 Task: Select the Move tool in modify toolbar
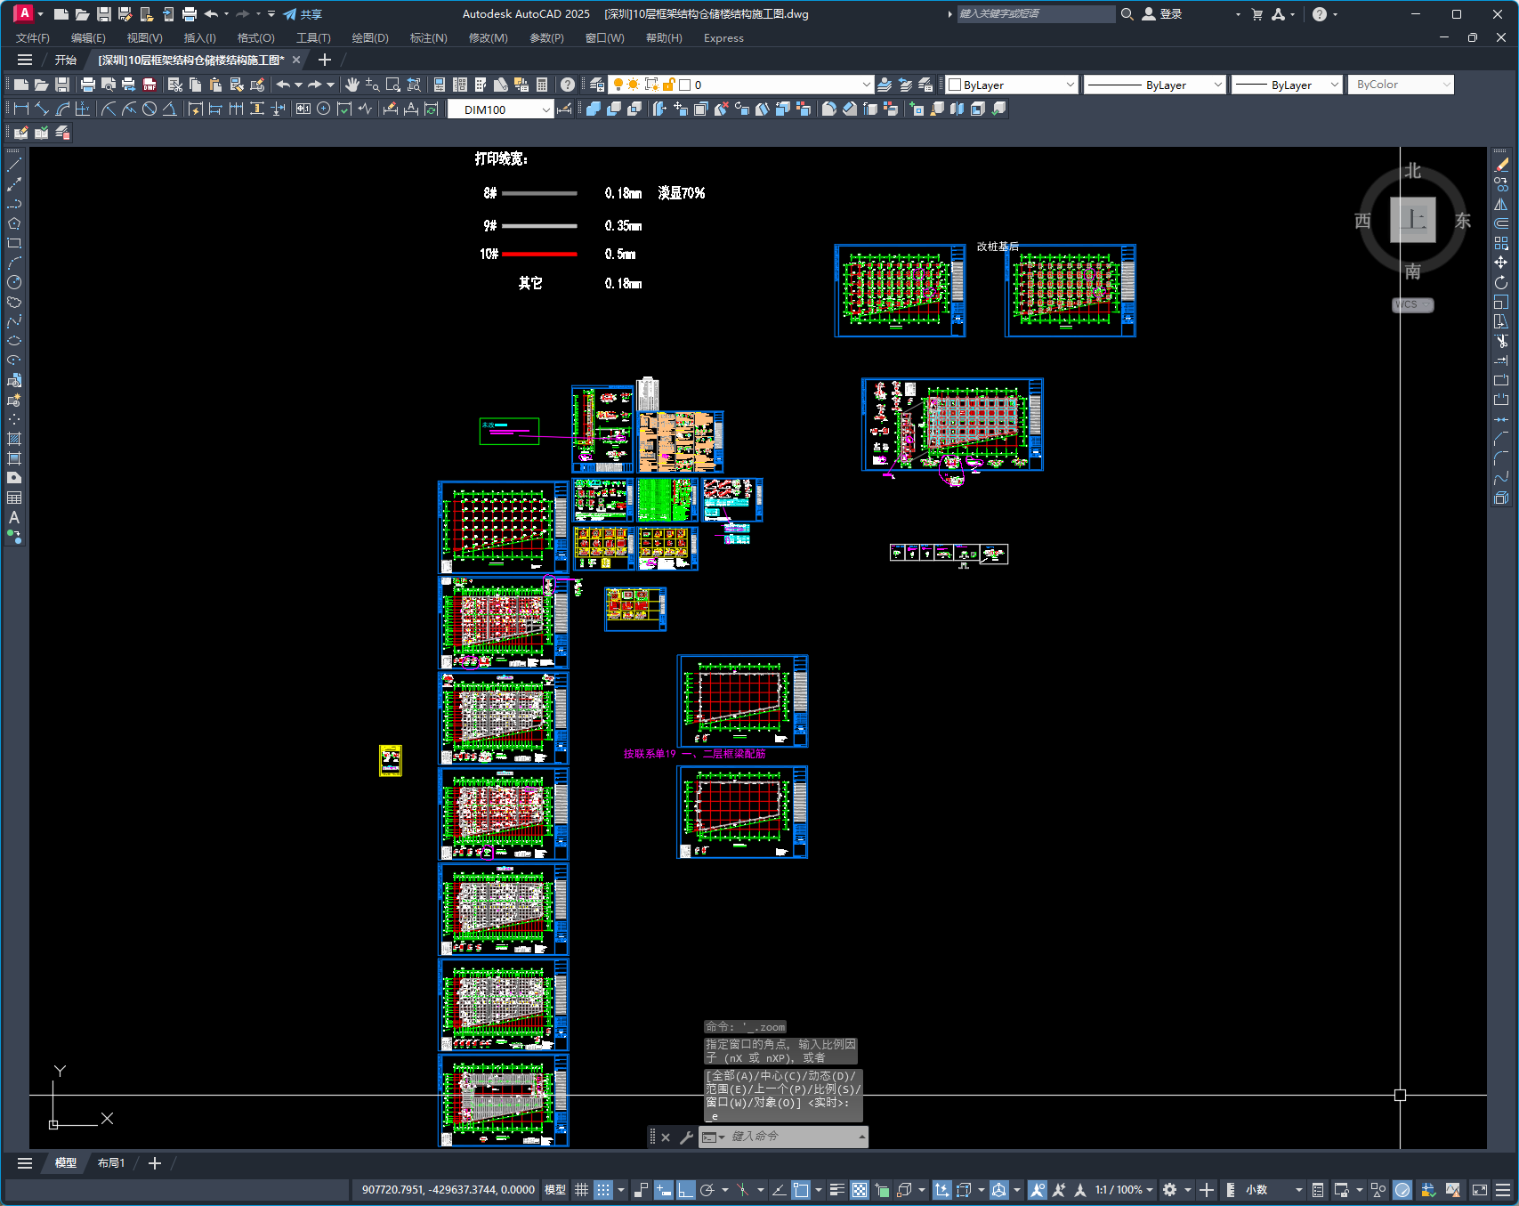(1501, 263)
